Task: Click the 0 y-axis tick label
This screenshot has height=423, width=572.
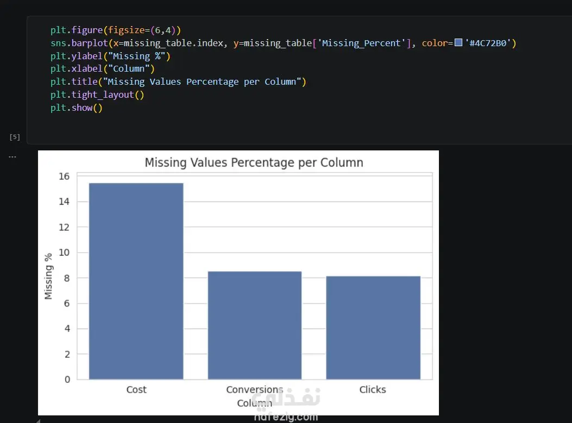Action: [67, 380]
